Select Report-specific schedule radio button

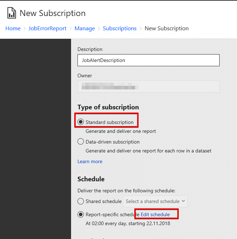[81, 214]
